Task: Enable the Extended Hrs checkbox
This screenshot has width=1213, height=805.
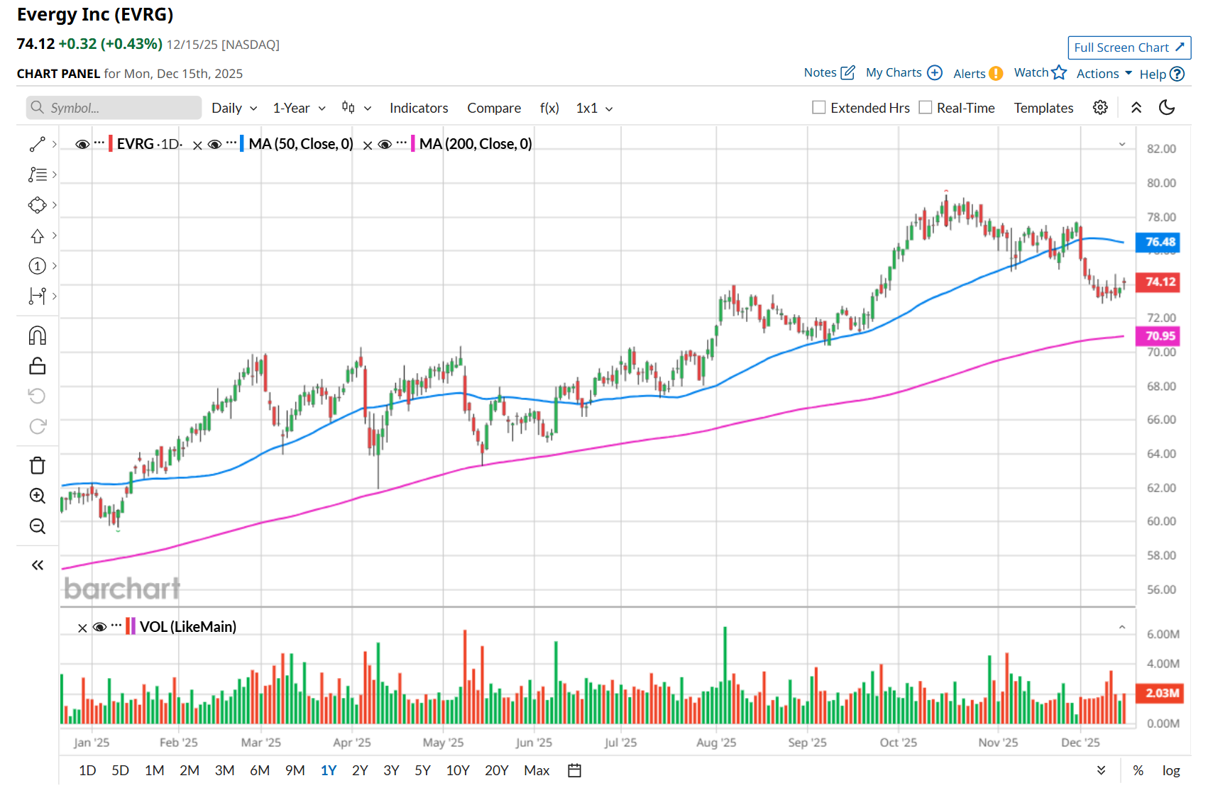Action: (x=819, y=108)
